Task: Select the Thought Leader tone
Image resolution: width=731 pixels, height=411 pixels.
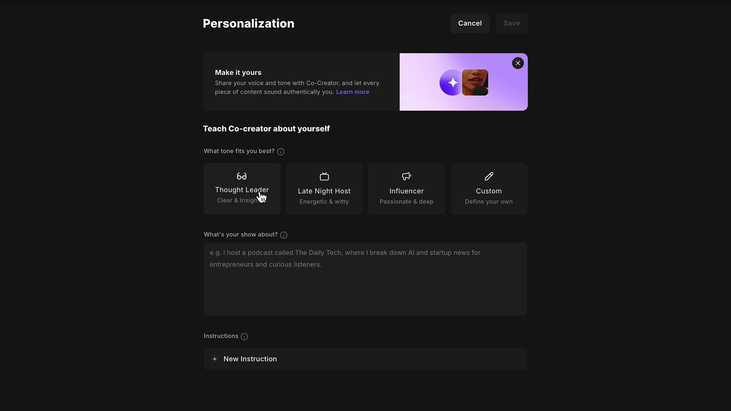Action: pos(242,189)
